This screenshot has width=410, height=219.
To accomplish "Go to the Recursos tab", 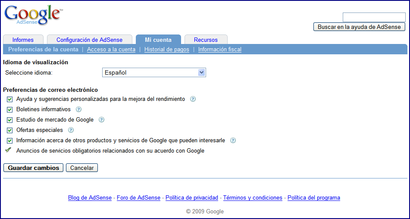I will pos(206,40).
